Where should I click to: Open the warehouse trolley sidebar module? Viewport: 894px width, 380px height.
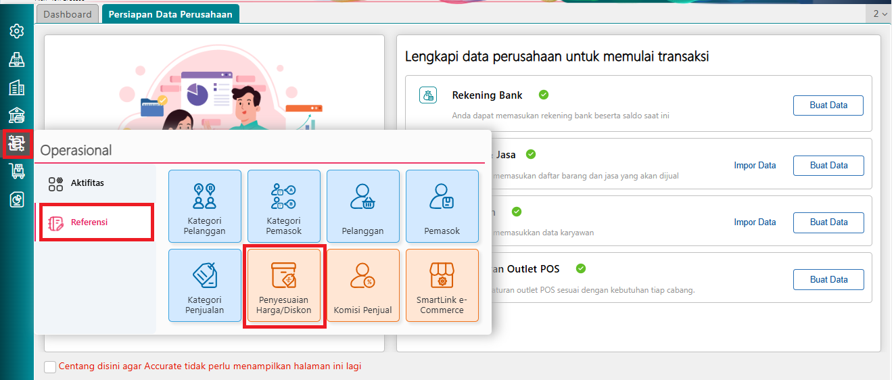(17, 172)
